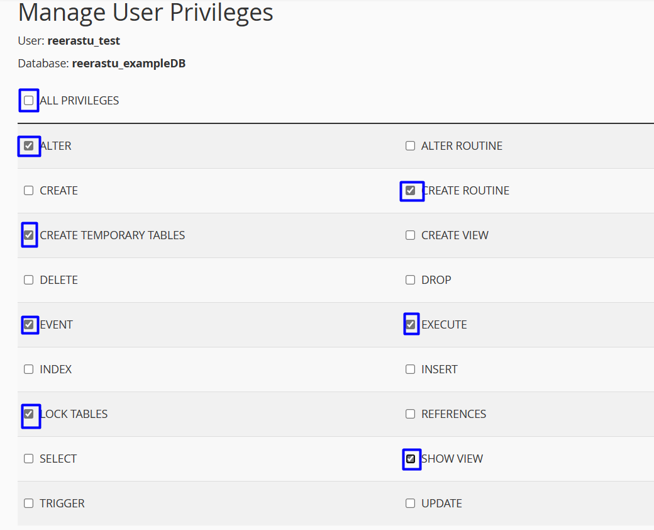Grant the DELETE privilege
The height and width of the screenshot is (530, 654).
(x=29, y=280)
